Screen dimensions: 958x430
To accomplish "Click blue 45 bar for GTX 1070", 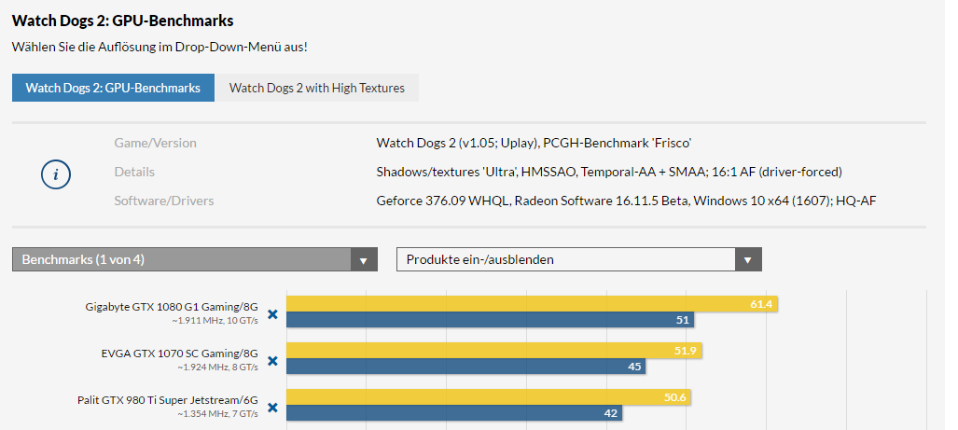I will [x=466, y=366].
